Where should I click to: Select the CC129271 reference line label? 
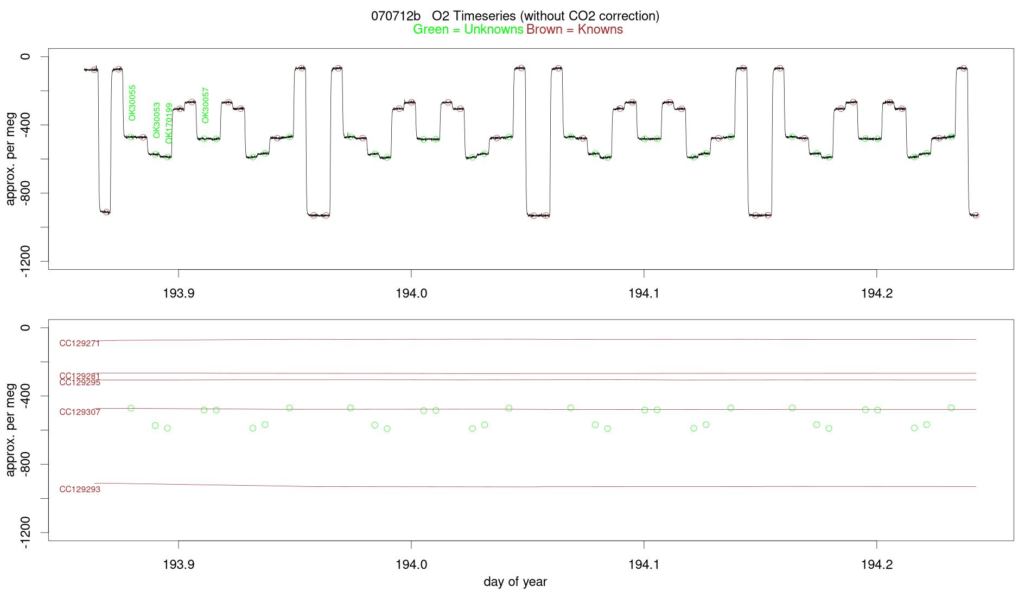coord(80,344)
